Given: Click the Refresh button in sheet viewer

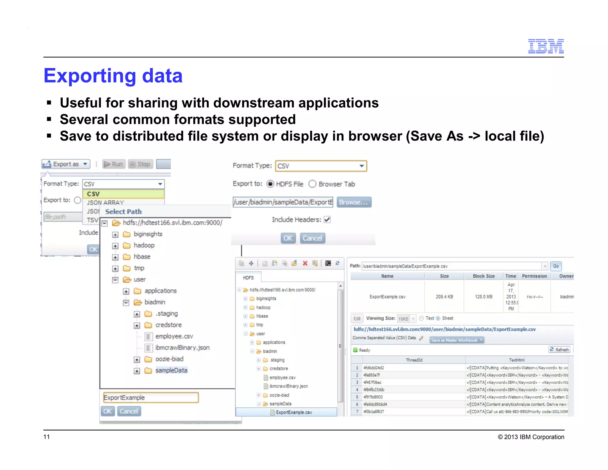Looking at the screenshot, I should click(559, 350).
